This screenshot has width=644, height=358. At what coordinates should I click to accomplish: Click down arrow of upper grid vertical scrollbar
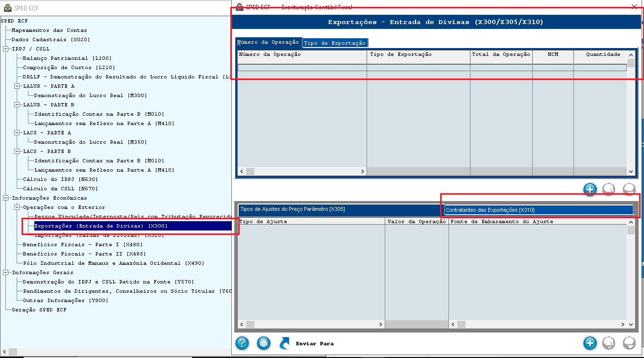[x=631, y=172]
